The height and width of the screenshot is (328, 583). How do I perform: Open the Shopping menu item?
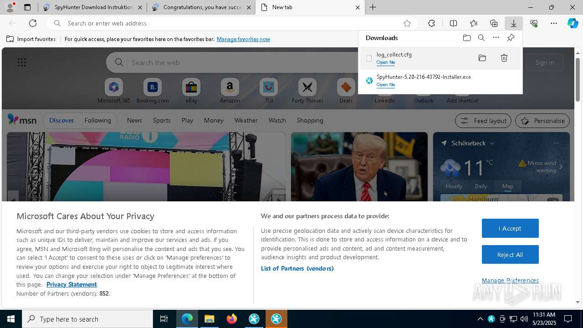(x=310, y=120)
